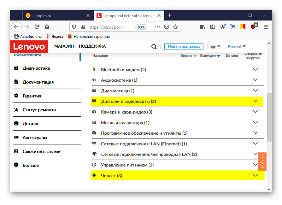Sort the list by Версия column
The image size is (282, 205).
(x=188, y=56)
